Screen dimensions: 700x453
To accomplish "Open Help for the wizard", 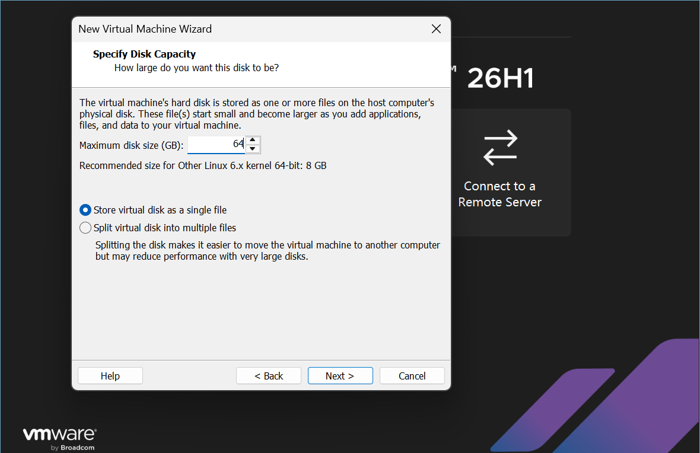I will point(110,376).
